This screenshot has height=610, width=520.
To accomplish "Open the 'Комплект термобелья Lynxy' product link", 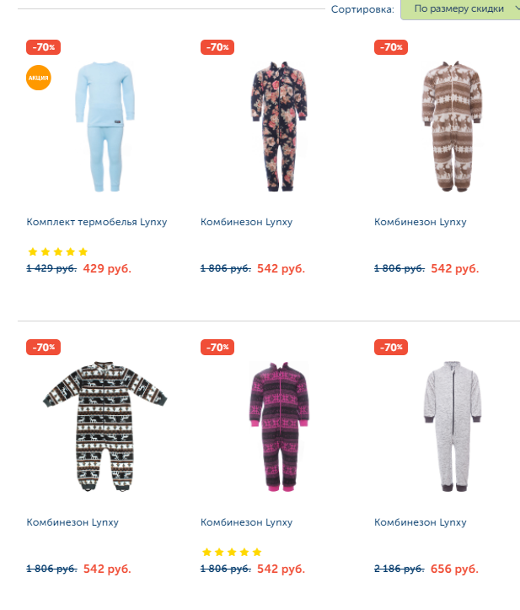I will [97, 222].
